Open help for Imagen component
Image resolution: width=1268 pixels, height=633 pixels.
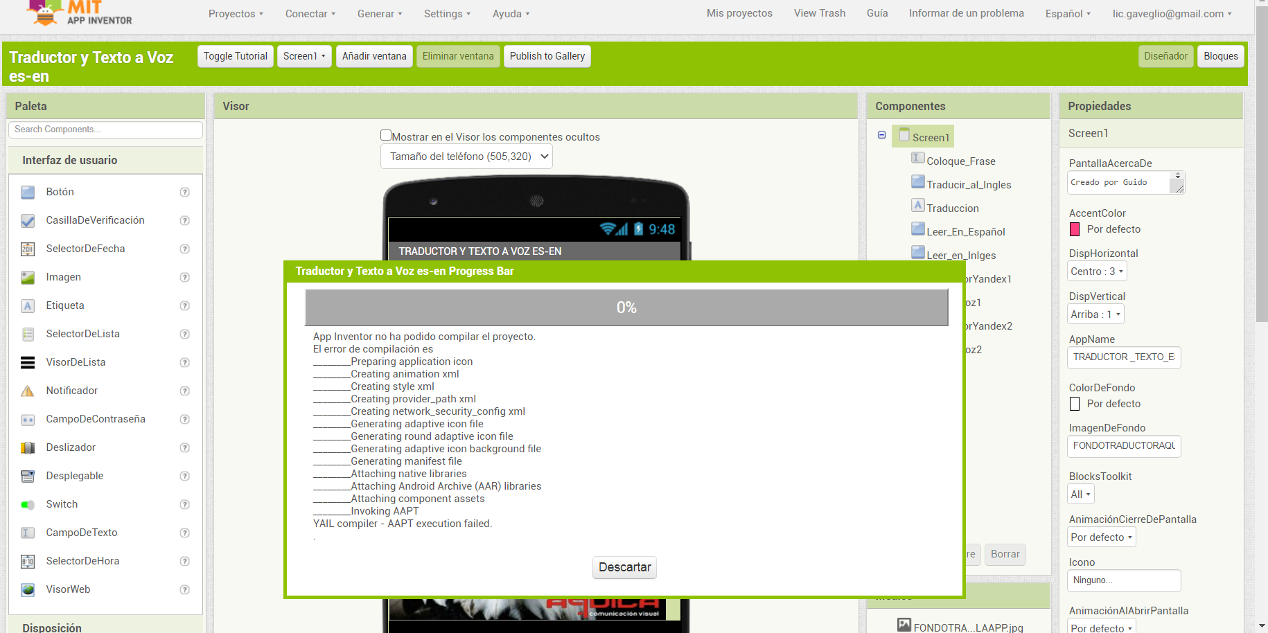pyautogui.click(x=185, y=278)
